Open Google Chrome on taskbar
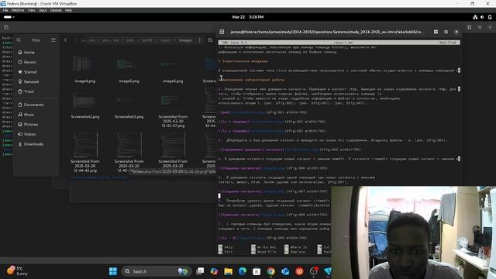 pos(270,271)
